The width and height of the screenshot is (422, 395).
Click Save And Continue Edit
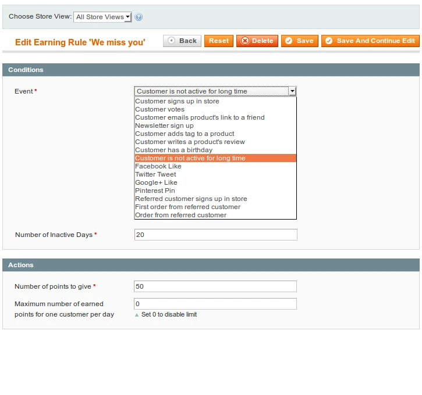click(x=370, y=41)
